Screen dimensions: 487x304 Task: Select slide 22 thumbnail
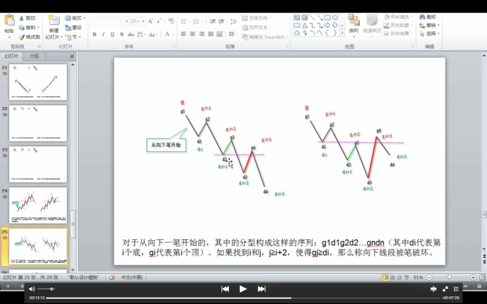click(38, 123)
